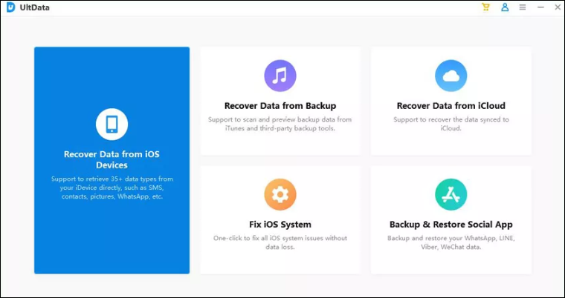Open the user account icon
The width and height of the screenshot is (565, 298).
coord(505,7)
